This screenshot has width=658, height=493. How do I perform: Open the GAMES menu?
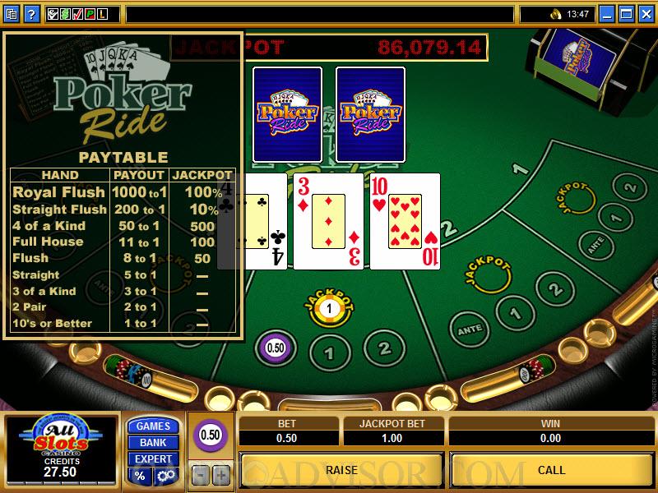[x=153, y=426]
